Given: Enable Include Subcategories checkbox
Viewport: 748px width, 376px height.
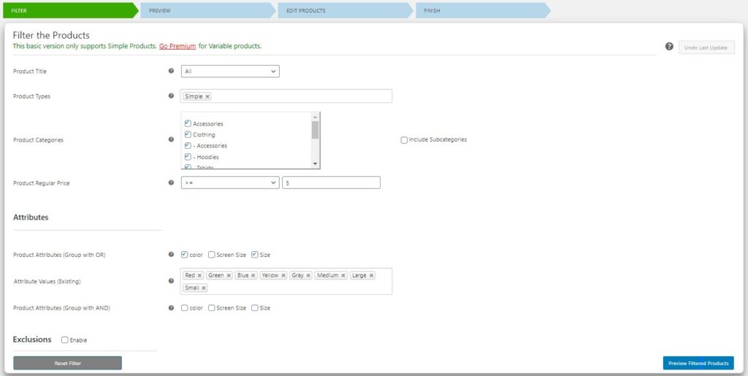Looking at the screenshot, I should tap(404, 140).
